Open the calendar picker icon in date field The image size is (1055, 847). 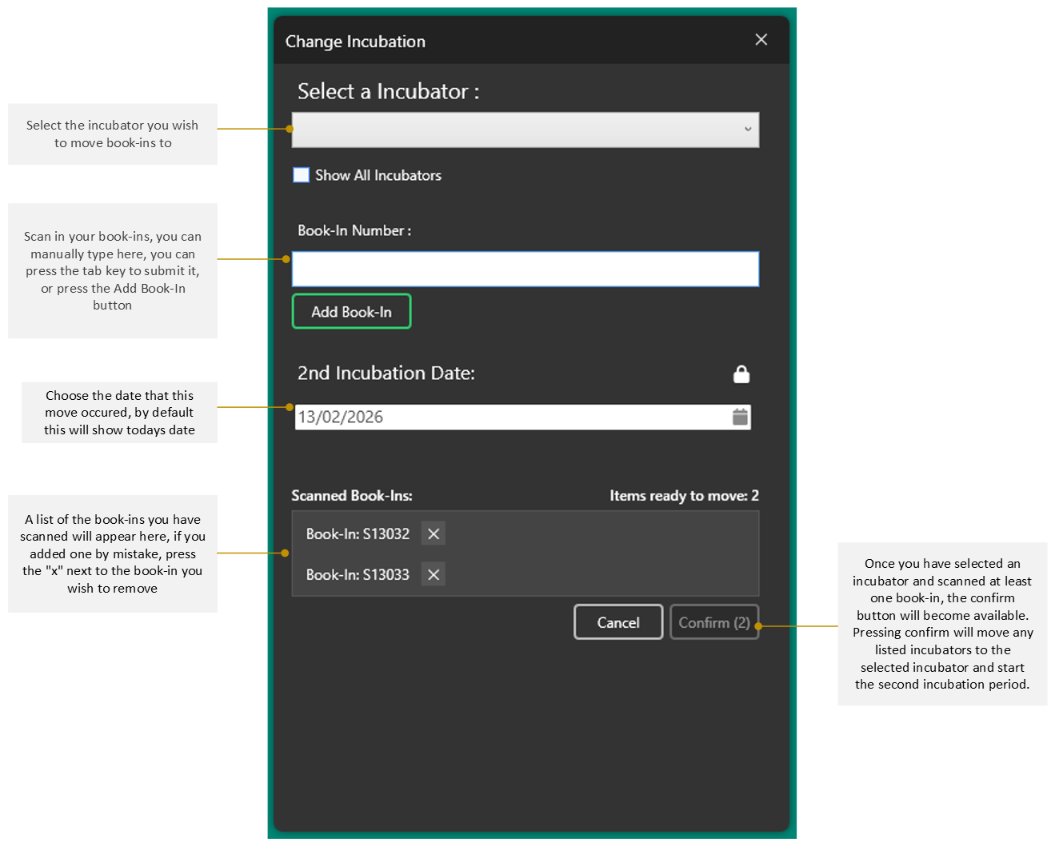click(x=740, y=417)
